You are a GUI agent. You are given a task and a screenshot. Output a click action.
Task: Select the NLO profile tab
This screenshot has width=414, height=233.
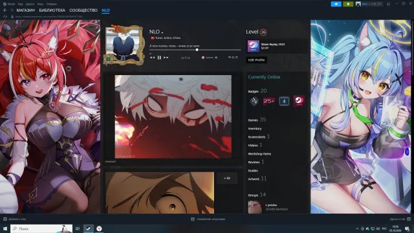point(105,10)
